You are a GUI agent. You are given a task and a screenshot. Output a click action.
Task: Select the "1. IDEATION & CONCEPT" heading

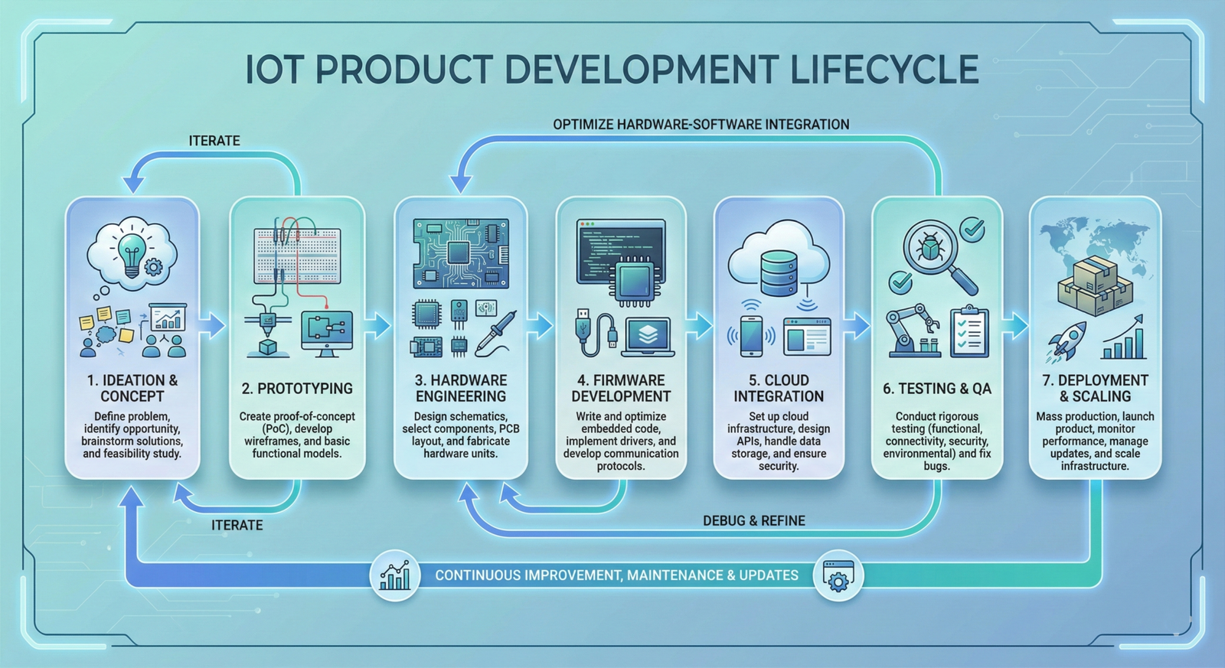click(x=132, y=388)
